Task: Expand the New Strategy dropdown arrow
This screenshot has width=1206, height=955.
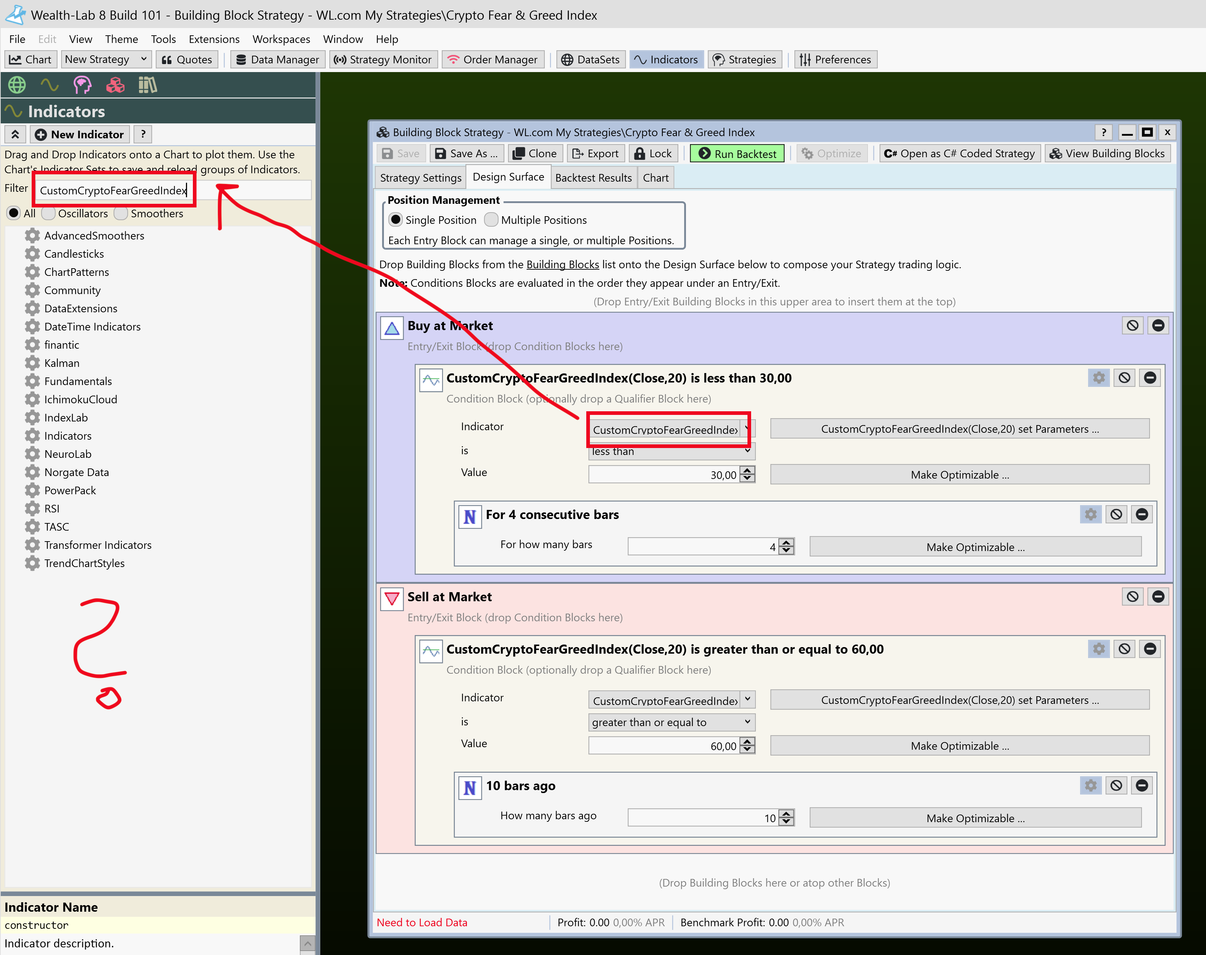Action: point(144,59)
